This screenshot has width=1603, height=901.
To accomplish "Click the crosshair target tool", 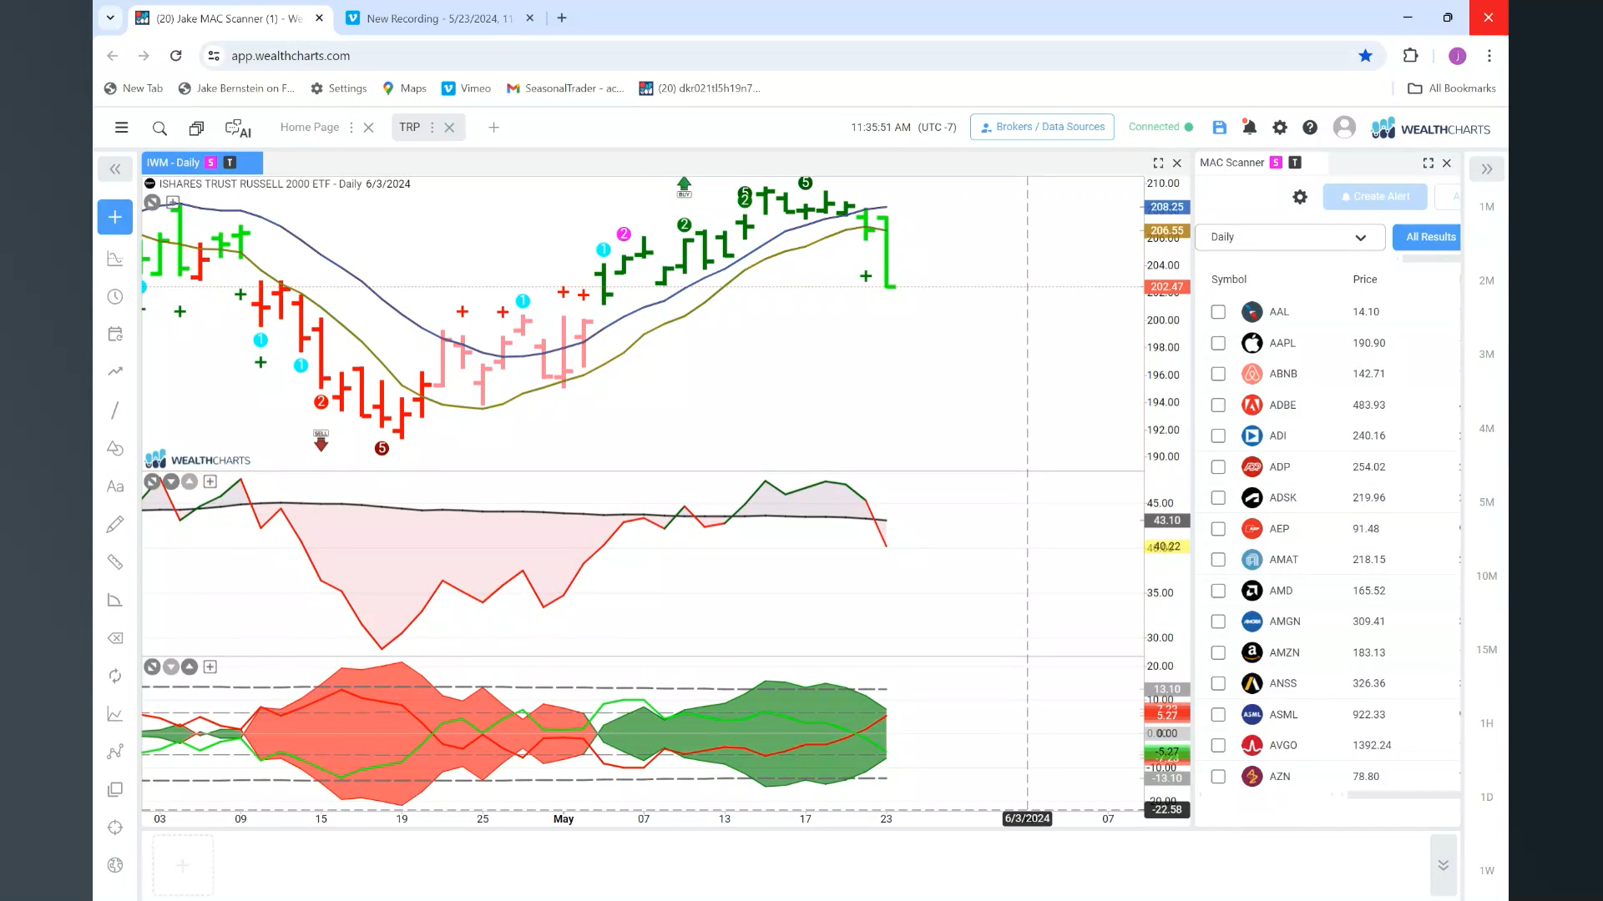I will click(x=115, y=828).
